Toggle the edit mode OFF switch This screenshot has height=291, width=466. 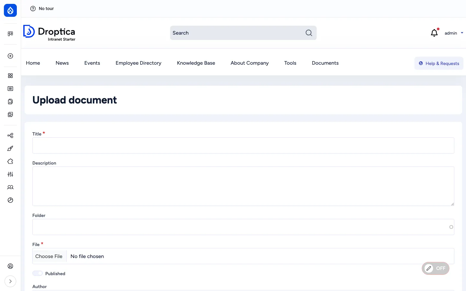(x=436, y=268)
